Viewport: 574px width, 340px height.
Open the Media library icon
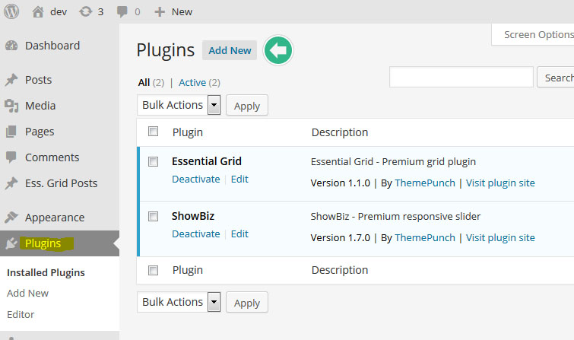point(11,106)
